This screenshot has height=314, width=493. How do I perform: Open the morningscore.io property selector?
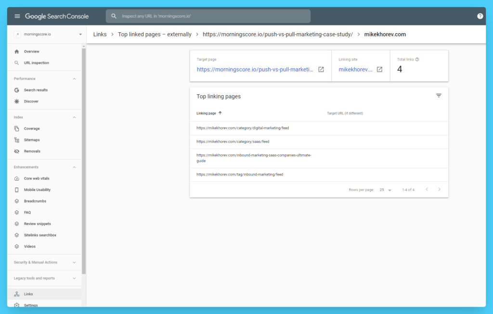44,34
